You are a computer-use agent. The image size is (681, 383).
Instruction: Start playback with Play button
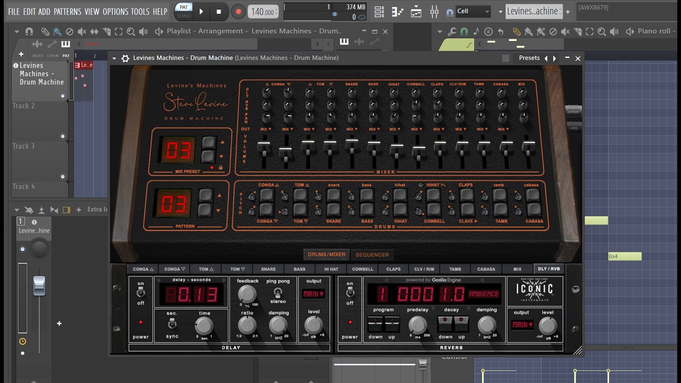201,11
